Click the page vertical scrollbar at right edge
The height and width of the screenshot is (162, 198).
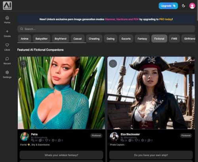197,11
